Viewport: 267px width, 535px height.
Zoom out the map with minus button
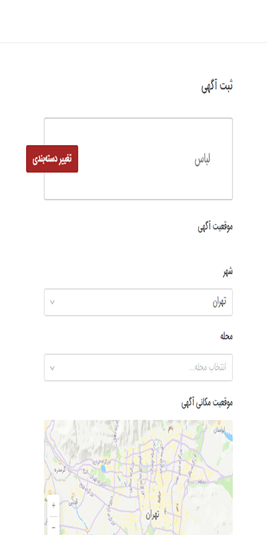pyautogui.click(x=53, y=526)
